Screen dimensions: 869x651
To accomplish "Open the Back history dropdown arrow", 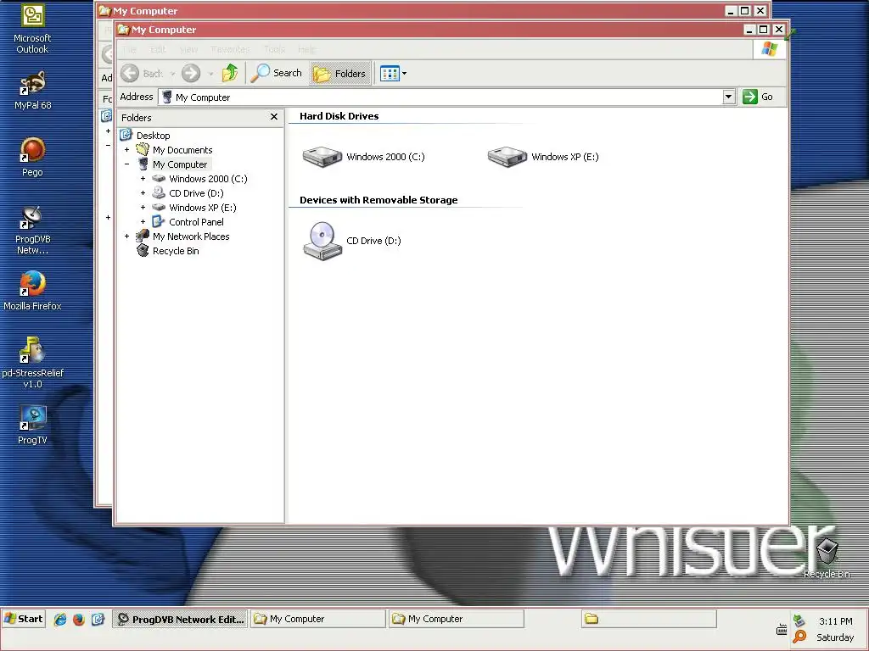I will tap(172, 74).
